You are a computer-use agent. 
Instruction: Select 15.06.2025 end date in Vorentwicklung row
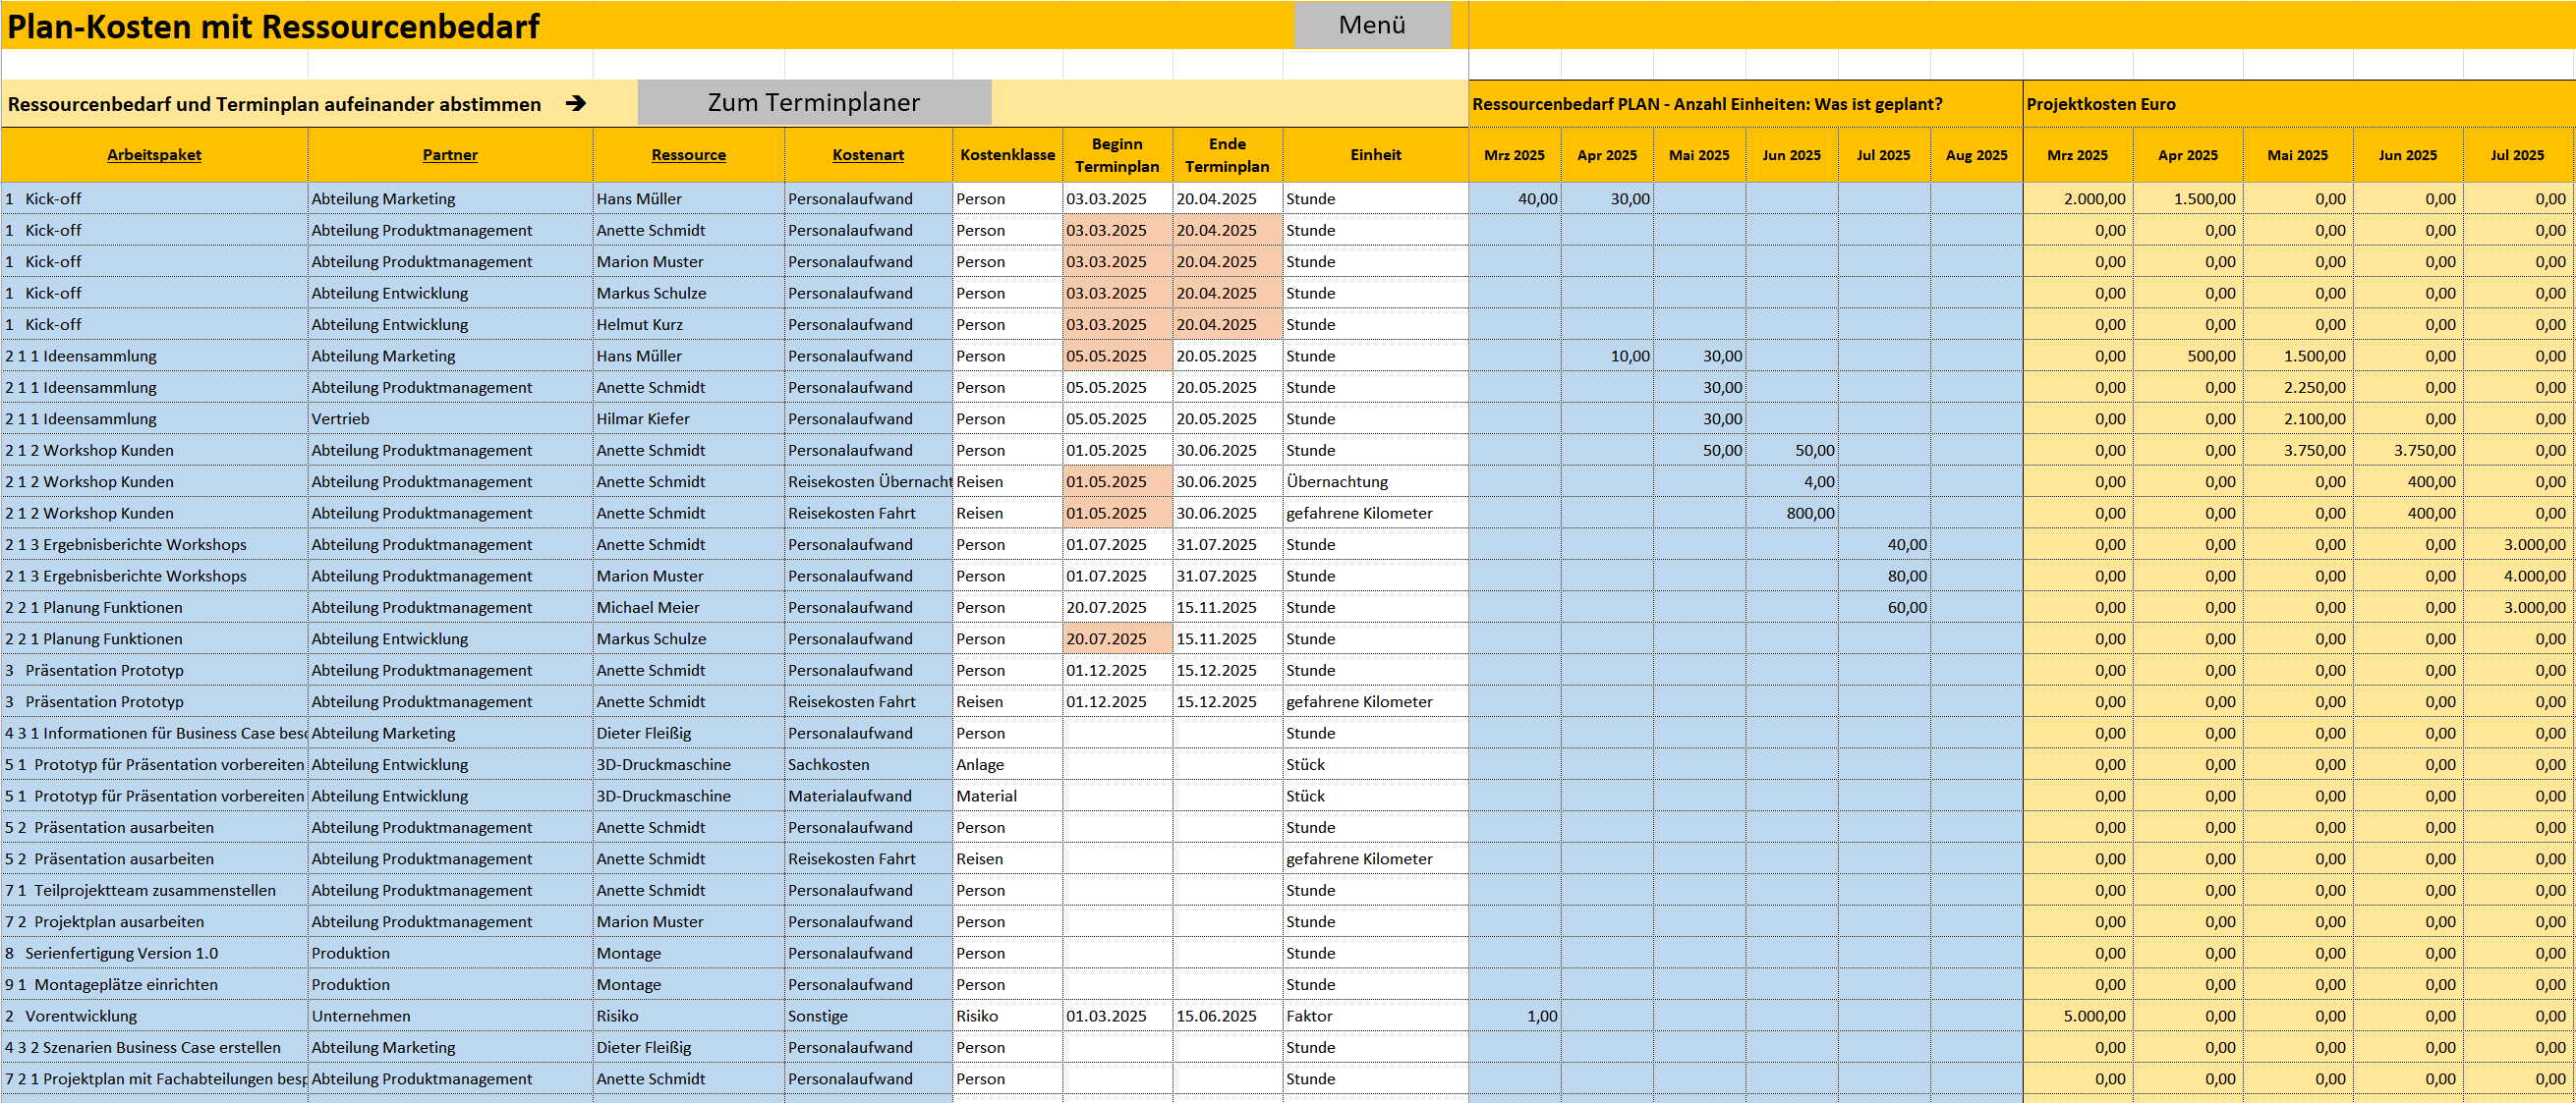[1227, 1017]
